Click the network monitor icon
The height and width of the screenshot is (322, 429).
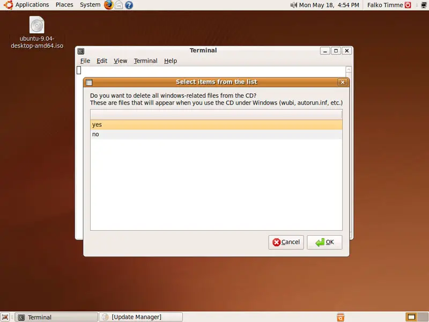click(424, 5)
